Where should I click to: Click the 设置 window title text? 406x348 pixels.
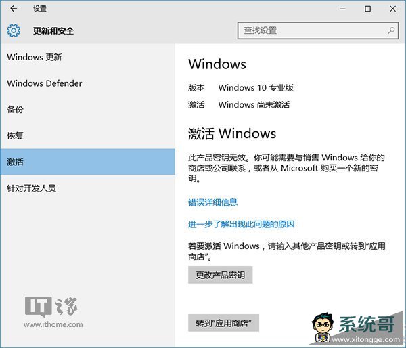pos(40,9)
